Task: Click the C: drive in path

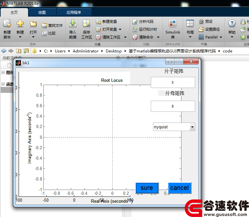Action: 46,51
